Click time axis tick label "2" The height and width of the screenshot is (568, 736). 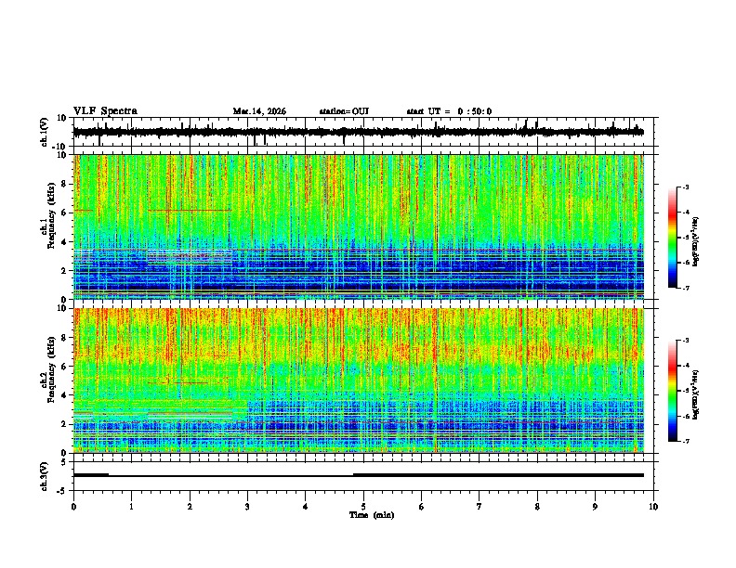tap(190, 507)
